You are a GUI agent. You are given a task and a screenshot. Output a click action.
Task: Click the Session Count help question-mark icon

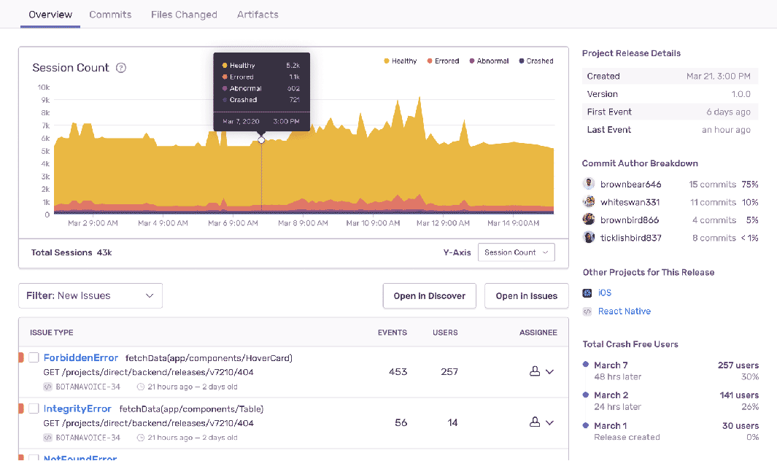(x=121, y=68)
